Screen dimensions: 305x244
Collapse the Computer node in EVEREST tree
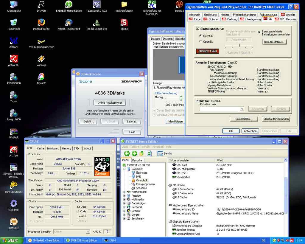tap(124, 169)
